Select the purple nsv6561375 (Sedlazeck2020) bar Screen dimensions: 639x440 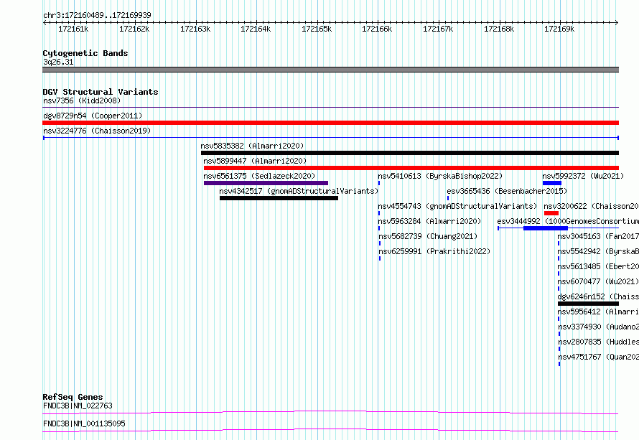[x=266, y=183]
